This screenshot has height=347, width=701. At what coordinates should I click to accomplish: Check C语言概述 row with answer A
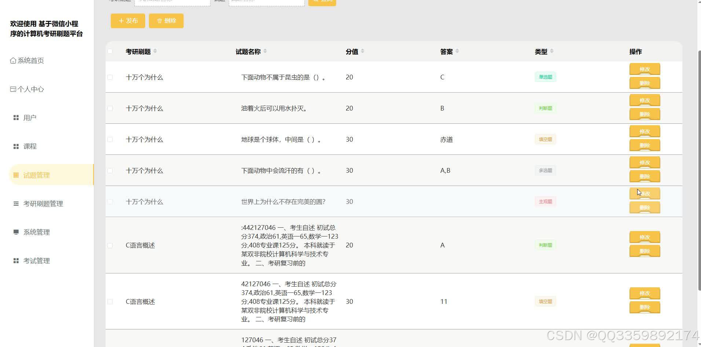[110, 245]
